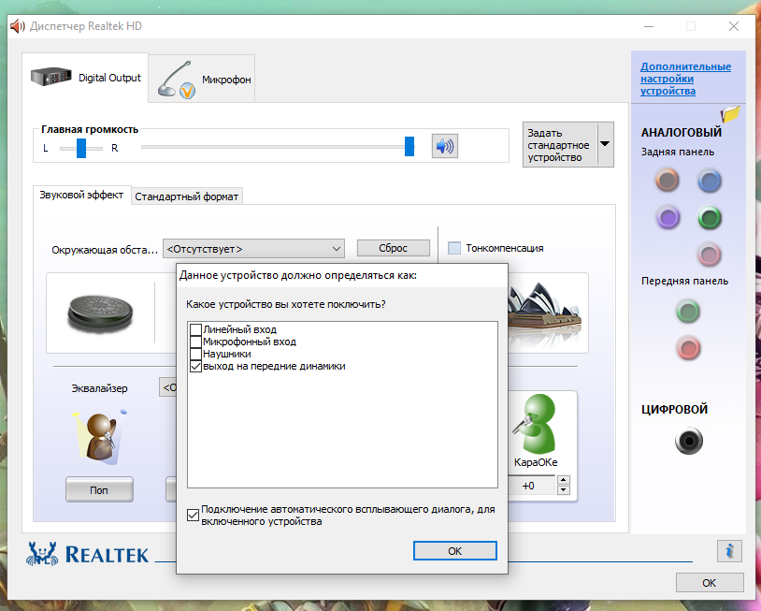Check the Линейный вход option
The height and width of the screenshot is (611, 761).
[195, 329]
